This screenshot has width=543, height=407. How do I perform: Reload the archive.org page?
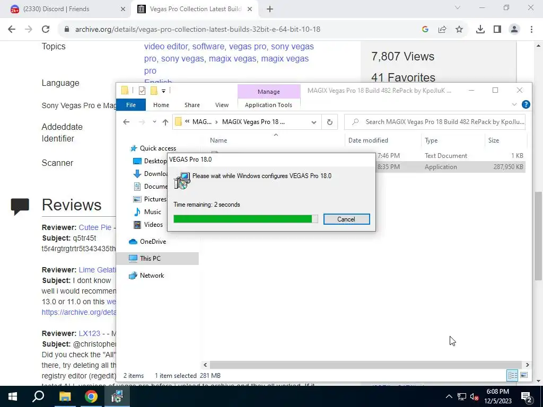46,30
